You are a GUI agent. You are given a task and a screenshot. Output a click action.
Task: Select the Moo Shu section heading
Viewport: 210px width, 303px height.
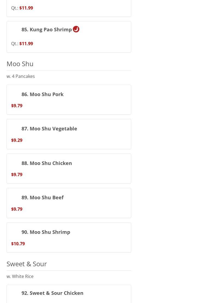tap(20, 64)
